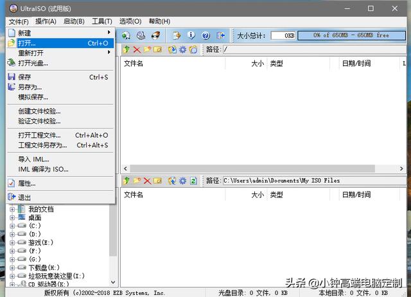
Task: Select 模拟保存... menu entry
Action: [60, 97]
